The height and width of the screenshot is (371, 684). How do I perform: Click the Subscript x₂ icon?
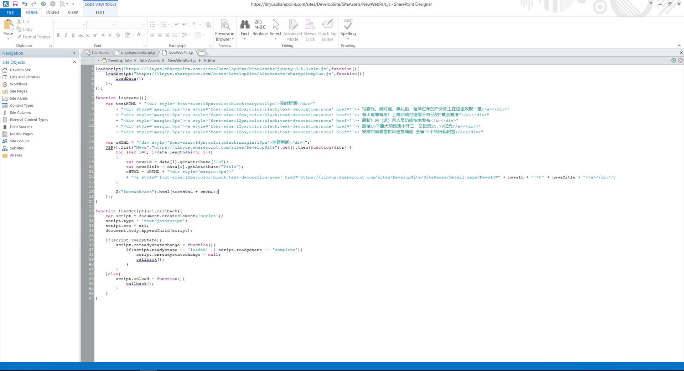88,35
